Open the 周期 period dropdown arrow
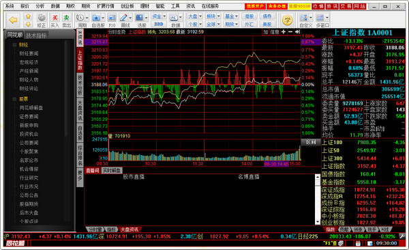The image size is (409, 250). point(87,18)
